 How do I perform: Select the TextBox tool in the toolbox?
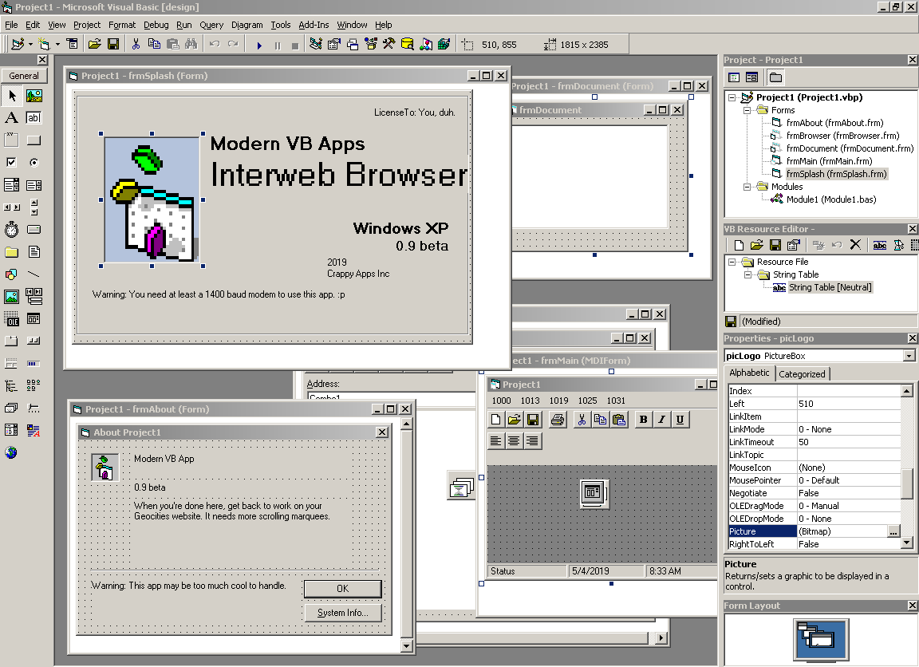click(x=34, y=118)
